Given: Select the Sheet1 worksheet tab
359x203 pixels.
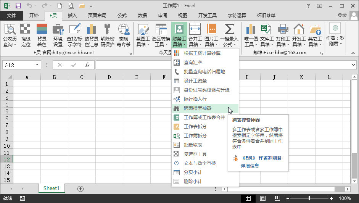Looking at the screenshot, I should [52, 188].
